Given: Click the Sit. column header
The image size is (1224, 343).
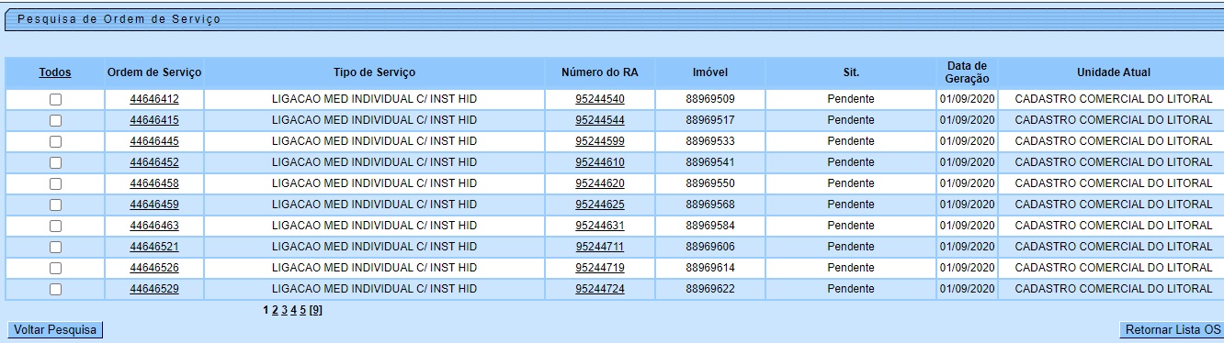Looking at the screenshot, I should coord(851,72).
